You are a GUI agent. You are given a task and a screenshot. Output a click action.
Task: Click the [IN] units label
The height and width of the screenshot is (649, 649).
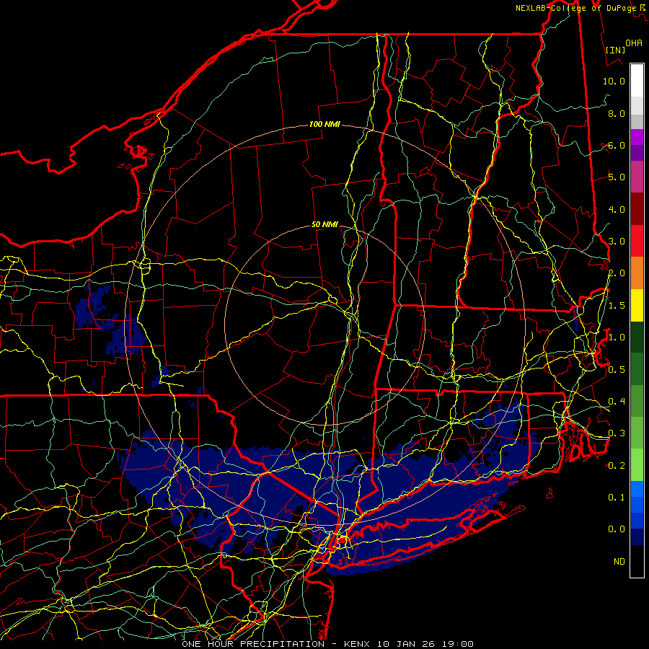click(615, 50)
